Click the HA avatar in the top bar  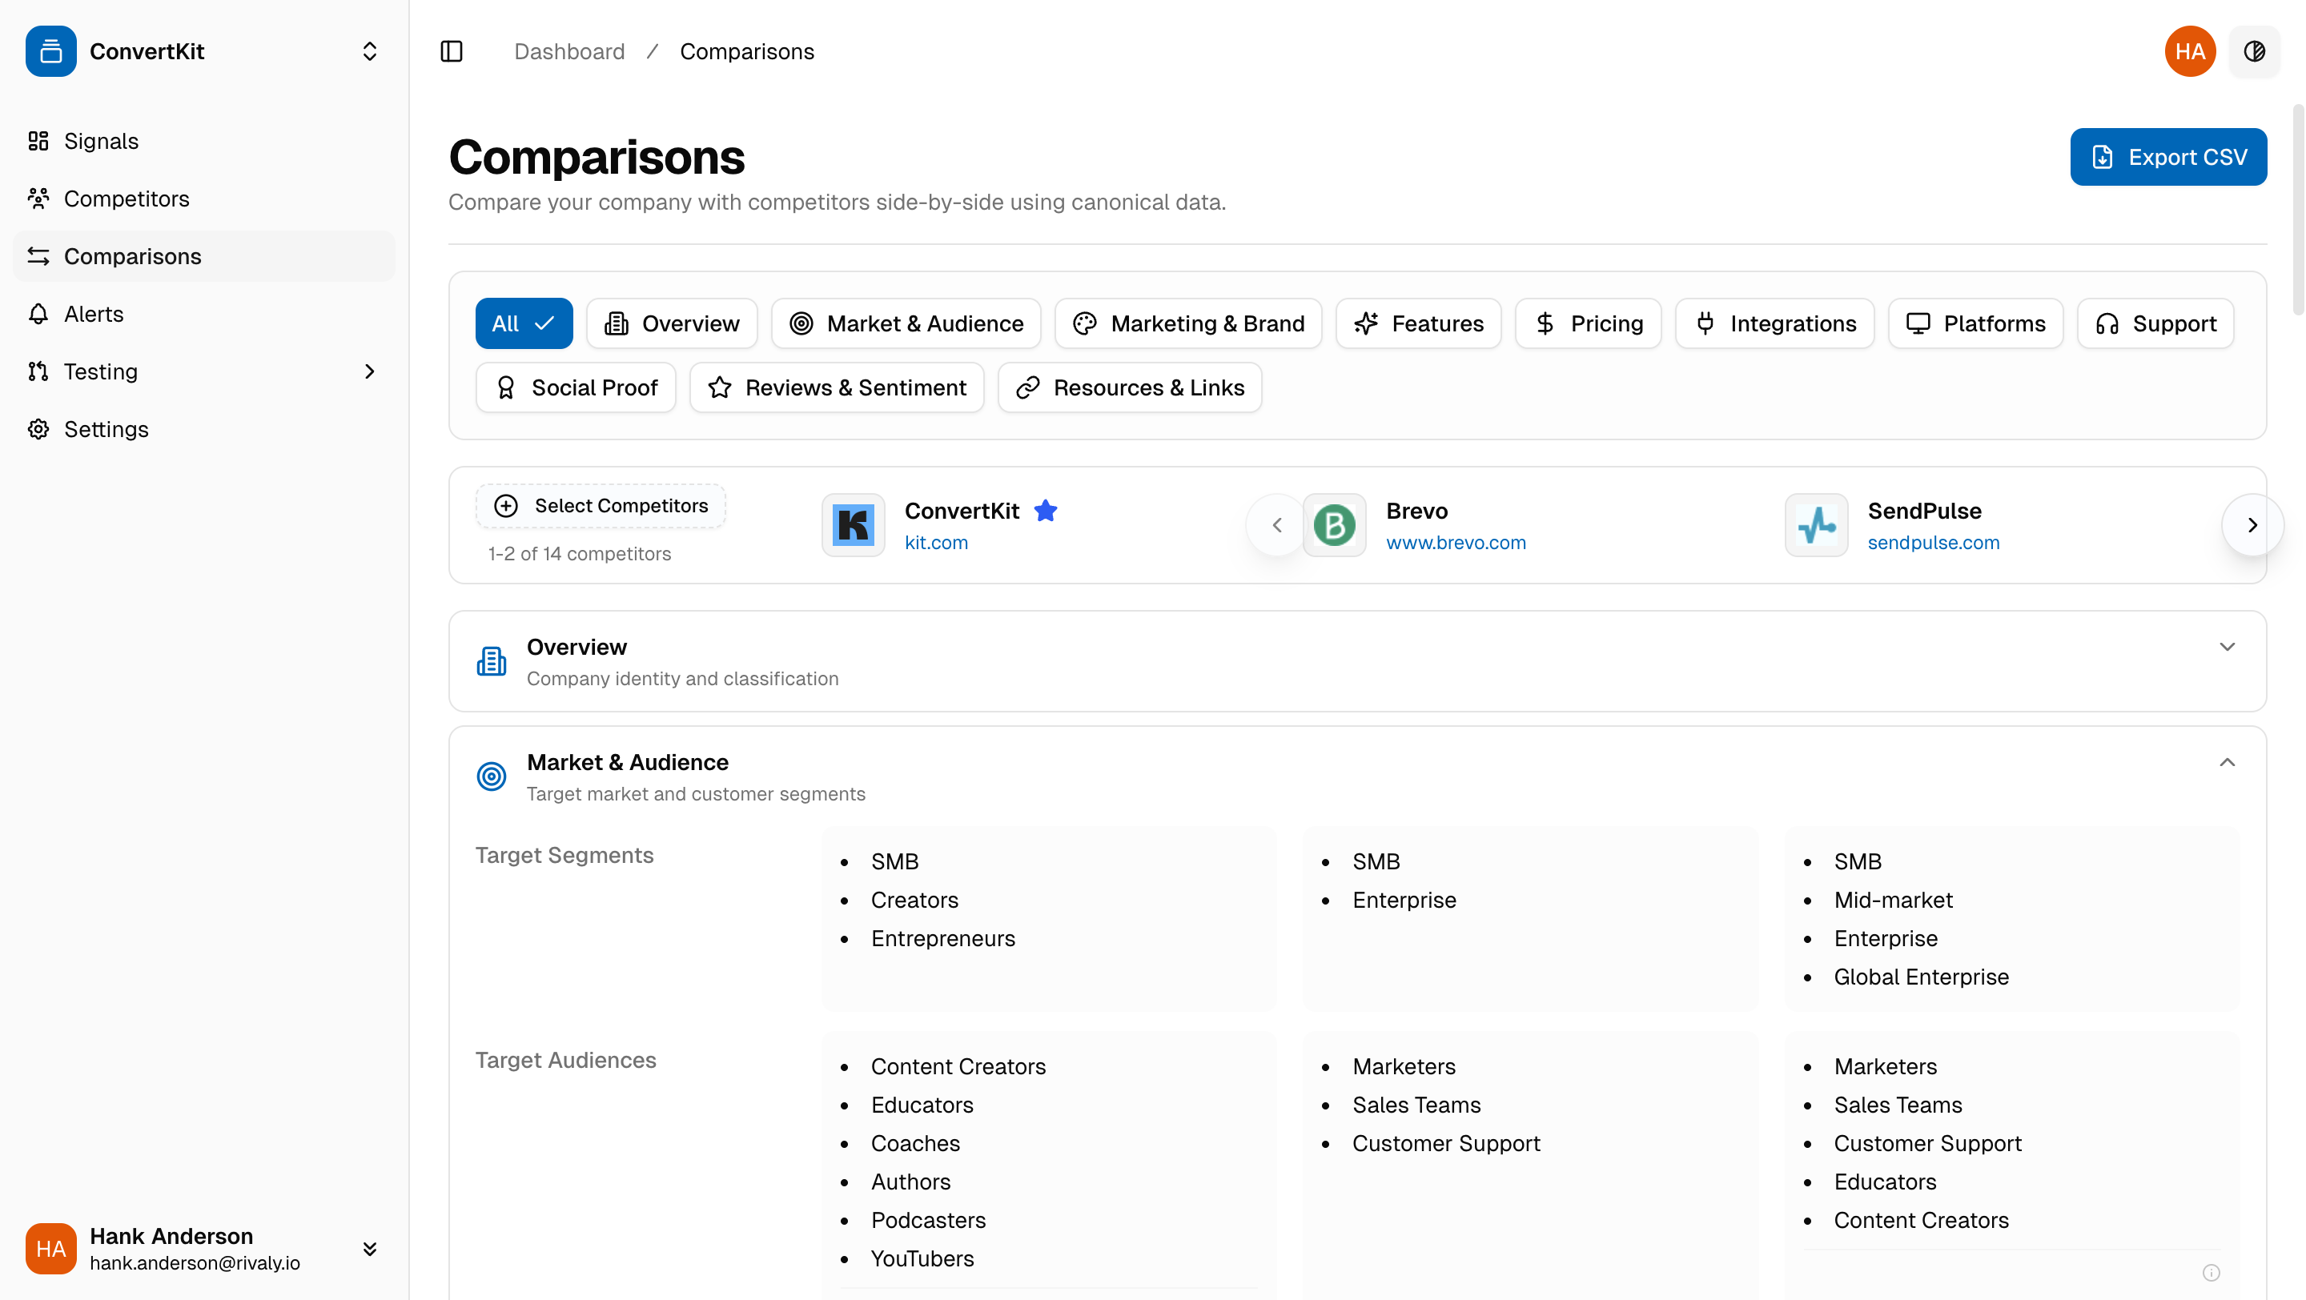tap(2190, 51)
